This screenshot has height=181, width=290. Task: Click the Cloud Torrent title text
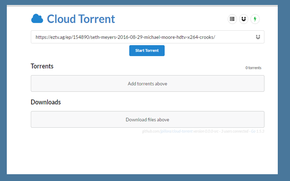point(81,19)
